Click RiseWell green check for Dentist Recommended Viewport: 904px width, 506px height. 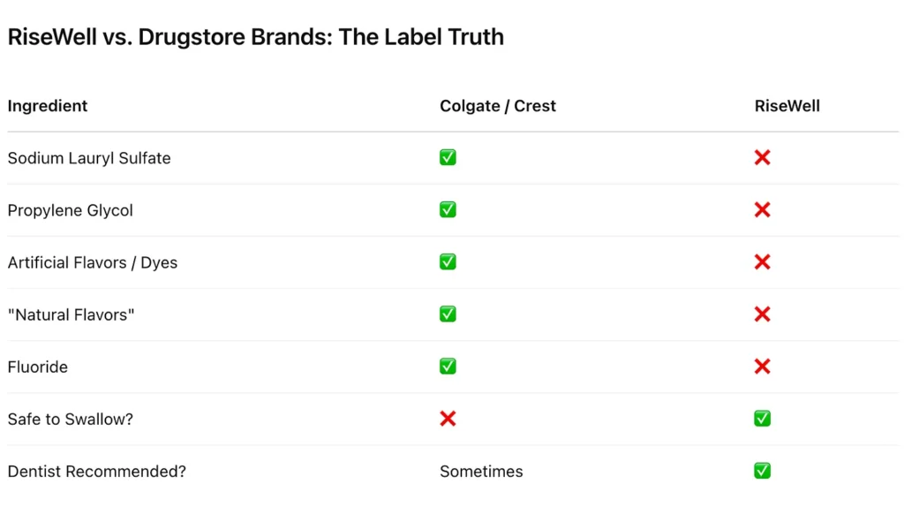coord(762,471)
